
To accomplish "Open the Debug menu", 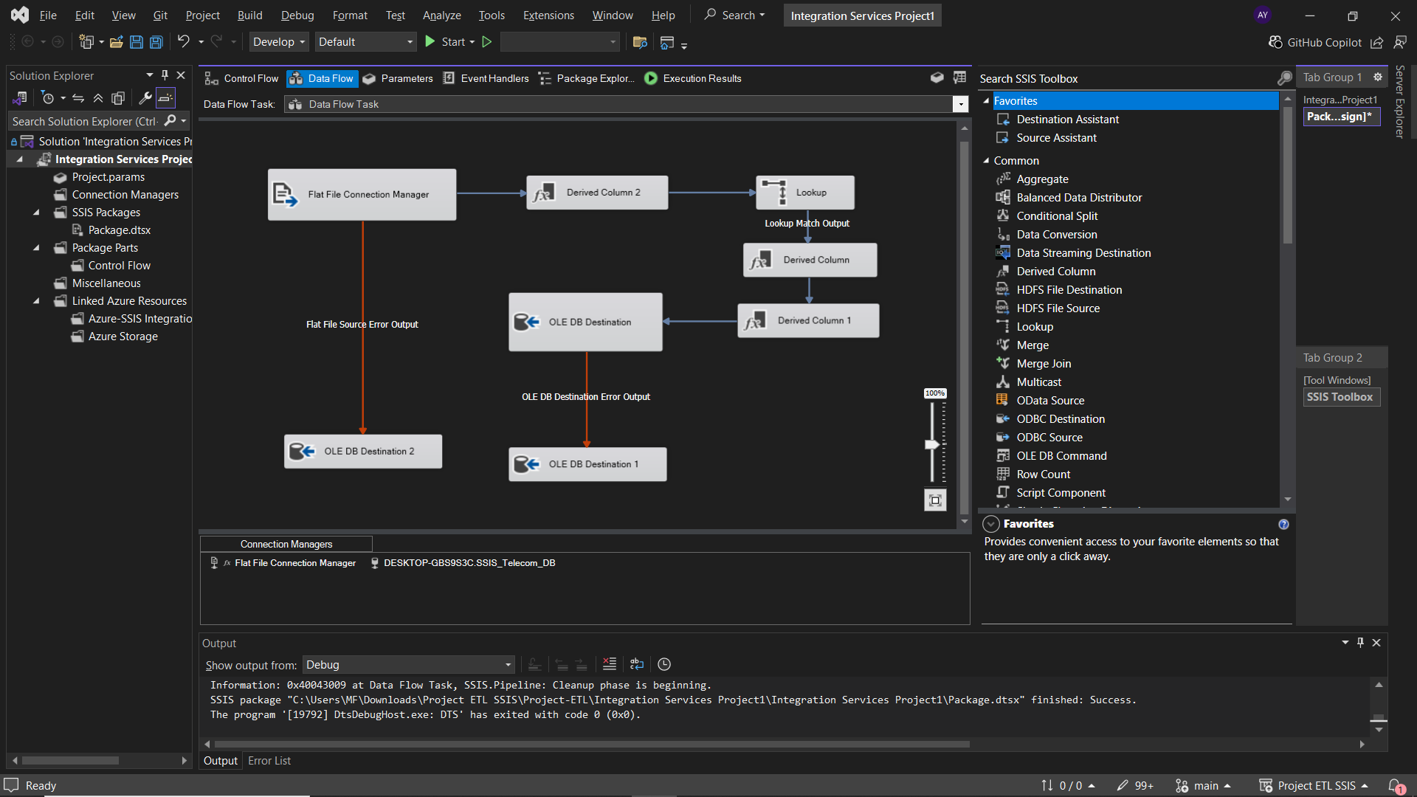I will 297,15.
